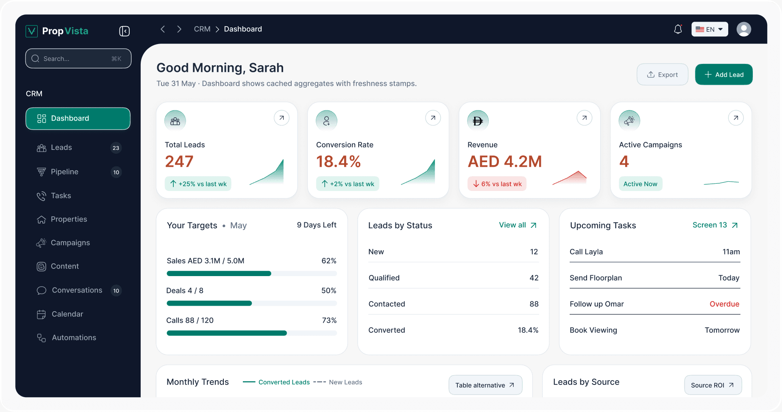Click the search magnifier icon
782x412 pixels.
click(x=36, y=58)
